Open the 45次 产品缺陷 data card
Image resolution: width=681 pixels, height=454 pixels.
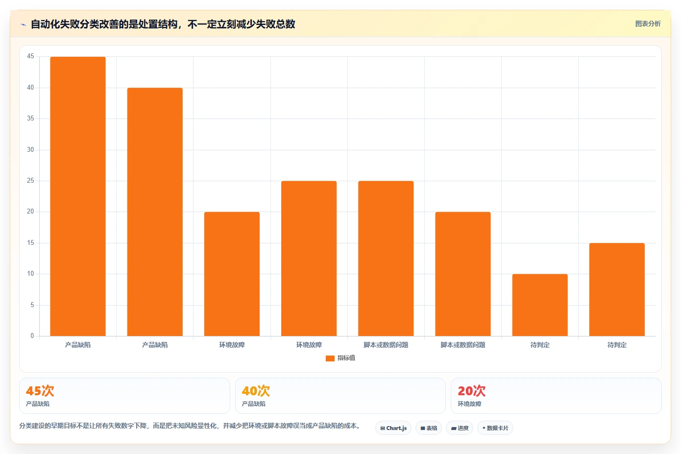[x=124, y=396]
